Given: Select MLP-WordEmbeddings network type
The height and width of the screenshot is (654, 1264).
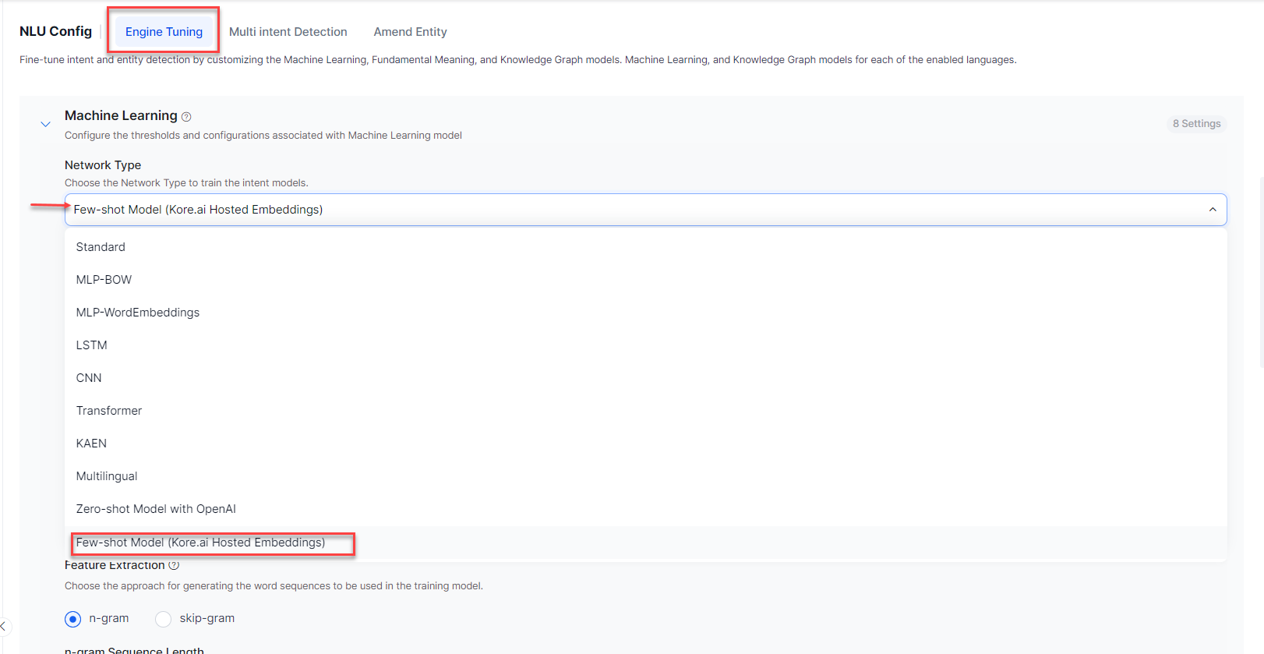Looking at the screenshot, I should (138, 313).
